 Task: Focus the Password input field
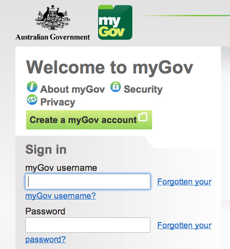pyautogui.click(x=88, y=225)
